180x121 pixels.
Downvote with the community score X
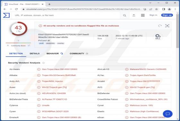[x=8, y=45]
